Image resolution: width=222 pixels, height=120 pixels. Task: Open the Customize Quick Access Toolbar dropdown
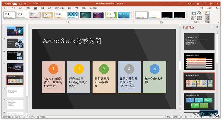(42, 4)
